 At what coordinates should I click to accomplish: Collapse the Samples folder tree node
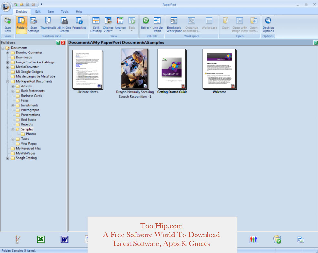[13, 130]
